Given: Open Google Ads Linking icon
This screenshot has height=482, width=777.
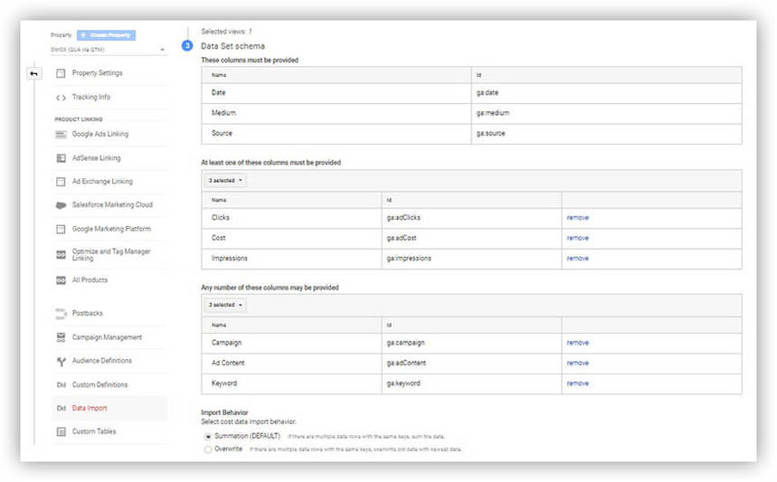Looking at the screenshot, I should pos(61,134).
